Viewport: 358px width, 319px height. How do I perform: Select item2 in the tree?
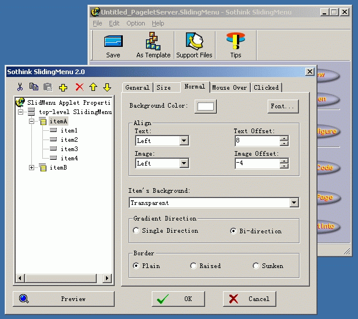coord(69,140)
